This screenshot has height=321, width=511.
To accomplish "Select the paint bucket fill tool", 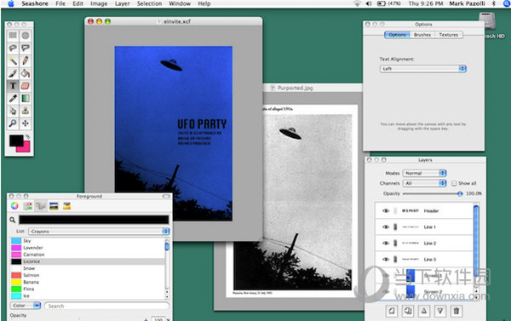I will (26, 73).
